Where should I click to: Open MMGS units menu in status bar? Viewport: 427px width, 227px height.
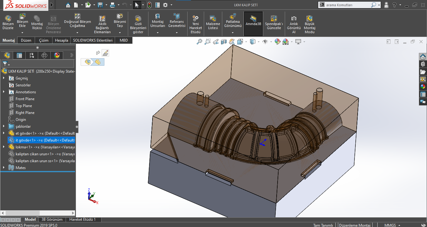coord(392,225)
